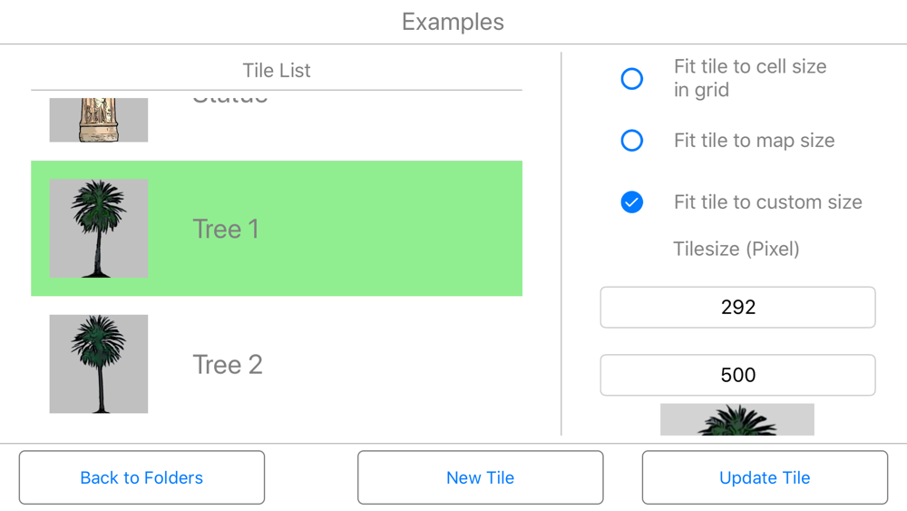This screenshot has height=511, width=907.
Task: Enable Fit tile to cell size in grid
Action: [x=631, y=79]
